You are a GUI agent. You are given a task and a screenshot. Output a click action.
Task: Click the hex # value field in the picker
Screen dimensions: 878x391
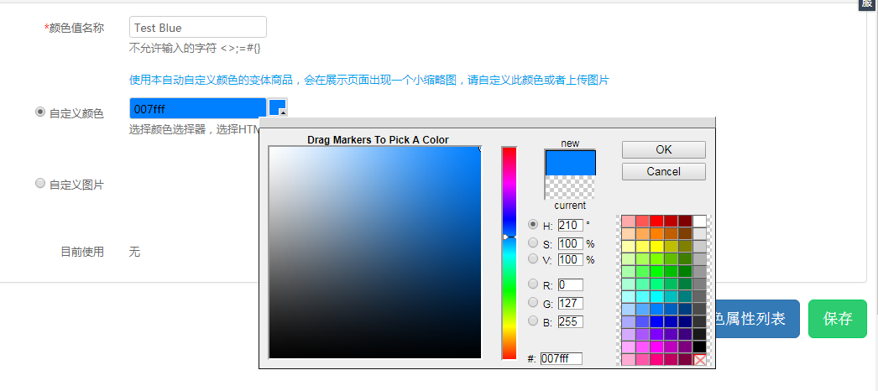(561, 358)
